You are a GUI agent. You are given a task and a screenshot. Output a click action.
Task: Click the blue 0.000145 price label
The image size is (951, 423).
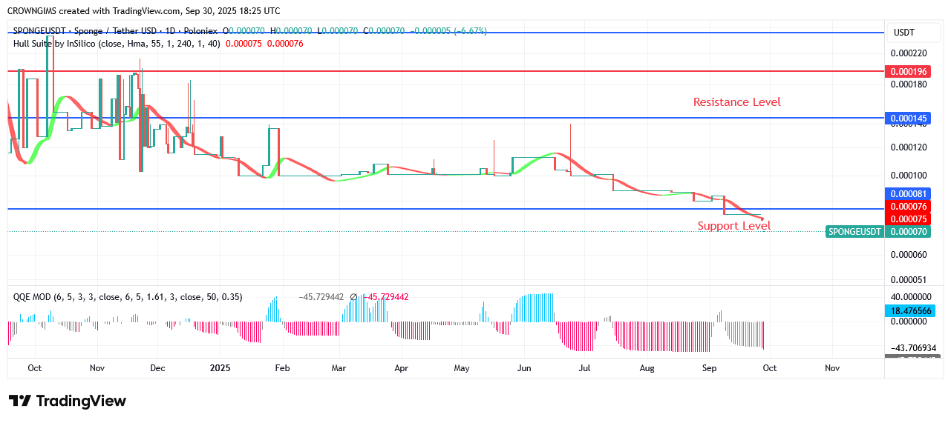pyautogui.click(x=909, y=119)
